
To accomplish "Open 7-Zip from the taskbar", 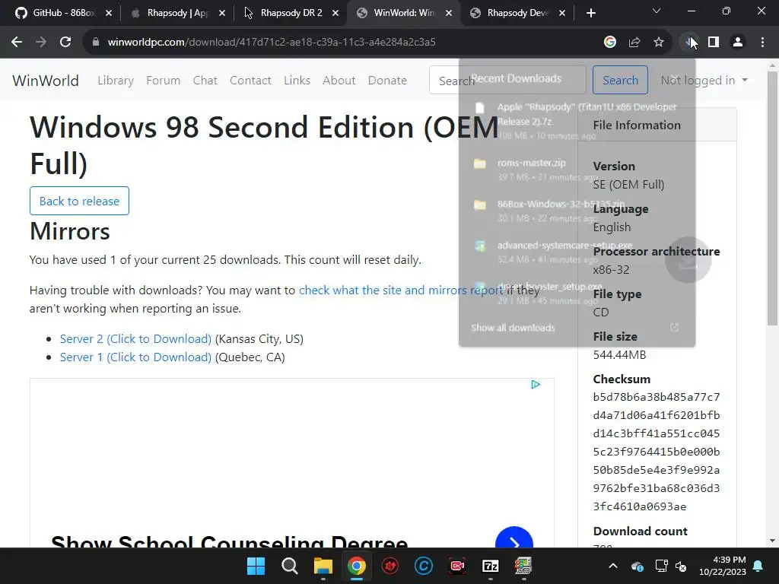I will (x=491, y=566).
